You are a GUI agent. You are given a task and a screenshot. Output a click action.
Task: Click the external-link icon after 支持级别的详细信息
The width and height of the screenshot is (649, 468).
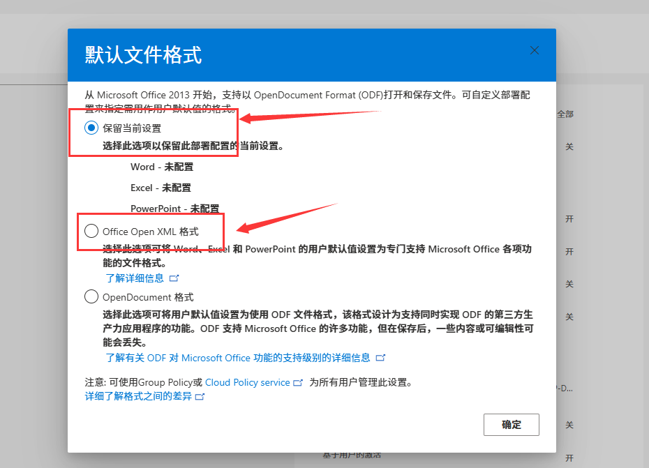pyautogui.click(x=380, y=358)
